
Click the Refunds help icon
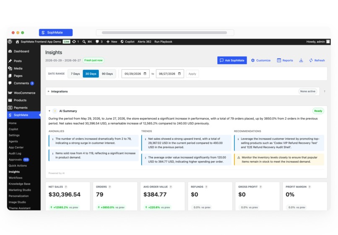[x=206, y=187]
